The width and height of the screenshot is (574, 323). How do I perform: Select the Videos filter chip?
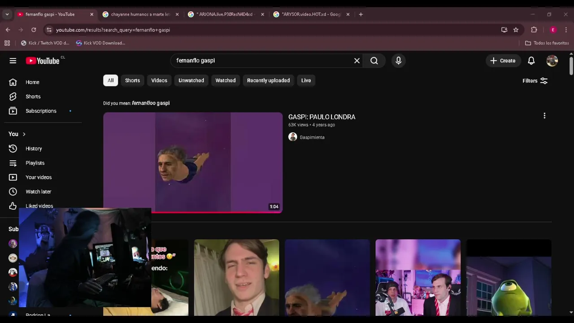[159, 80]
